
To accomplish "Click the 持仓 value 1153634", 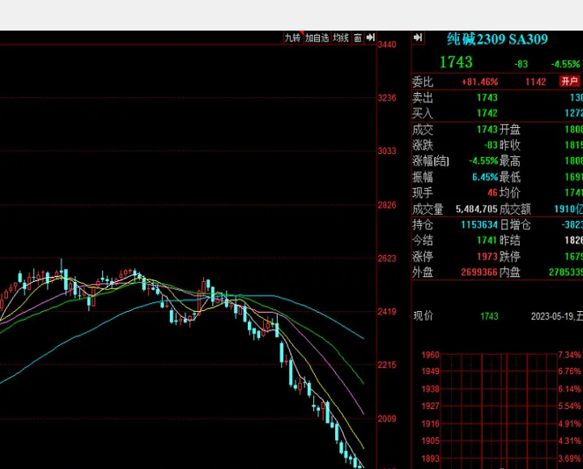I will click(479, 225).
